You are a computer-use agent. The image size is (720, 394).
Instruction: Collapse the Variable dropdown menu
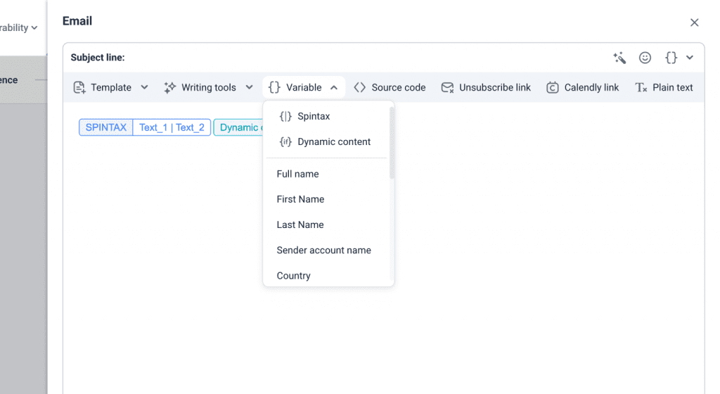pyautogui.click(x=333, y=87)
